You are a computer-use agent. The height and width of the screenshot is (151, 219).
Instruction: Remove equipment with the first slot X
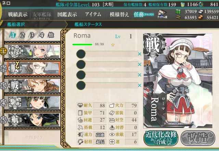coord(140,54)
